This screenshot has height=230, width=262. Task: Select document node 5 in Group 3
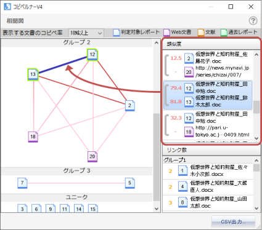(x=130, y=183)
